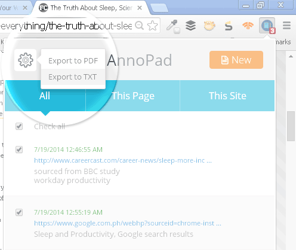Open the Chrome hamburger menu
Image resolution: width=296 pixels, height=250 pixels.
point(286,26)
